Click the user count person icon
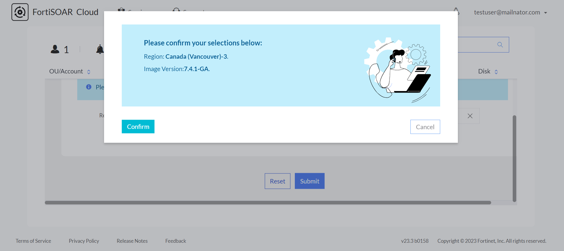The height and width of the screenshot is (251, 564). [x=55, y=49]
